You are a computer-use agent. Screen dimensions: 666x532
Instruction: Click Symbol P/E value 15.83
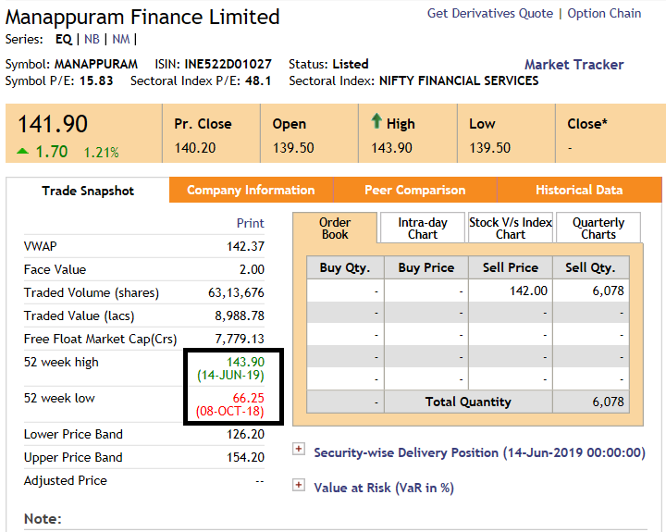tap(96, 80)
